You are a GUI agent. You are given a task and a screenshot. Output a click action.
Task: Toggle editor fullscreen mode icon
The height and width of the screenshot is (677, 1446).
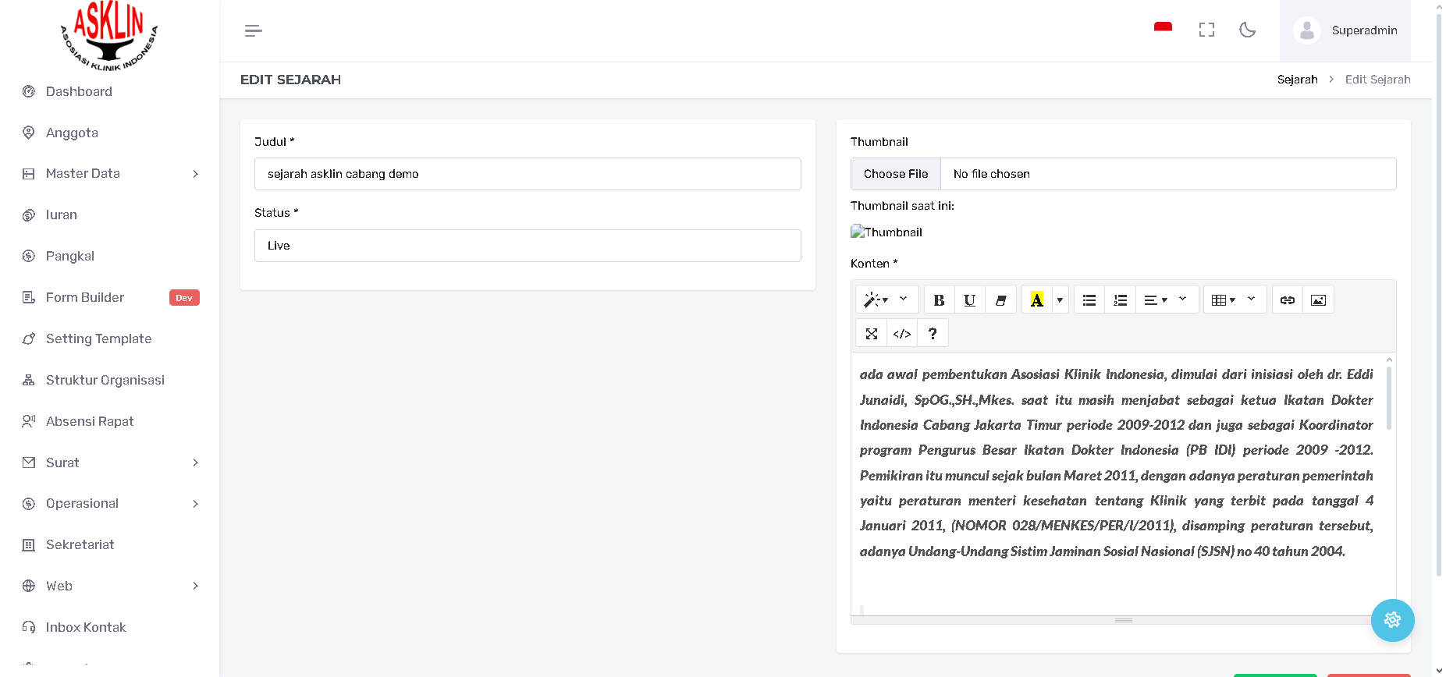(872, 334)
